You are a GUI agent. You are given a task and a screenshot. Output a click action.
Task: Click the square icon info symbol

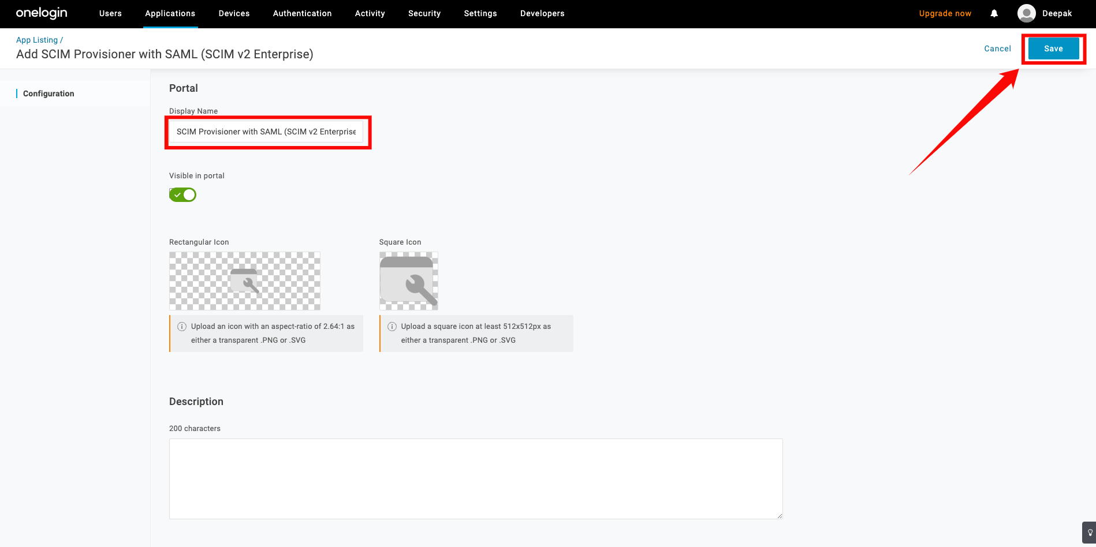(392, 327)
